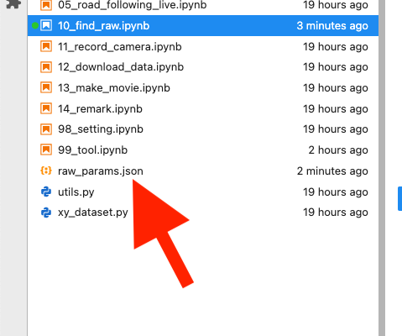Click the notebook icon of 05_road_following_live.ipynb

(46, 5)
